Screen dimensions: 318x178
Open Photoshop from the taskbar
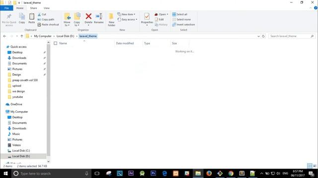pyautogui.click(x=153, y=174)
